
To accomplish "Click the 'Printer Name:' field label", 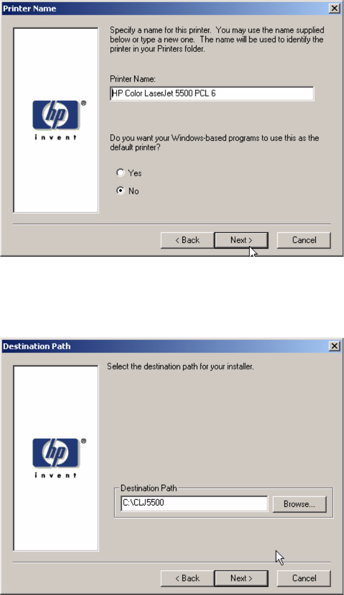I will [x=130, y=79].
